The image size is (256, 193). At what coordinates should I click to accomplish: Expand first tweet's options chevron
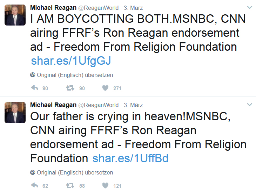tap(249, 7)
